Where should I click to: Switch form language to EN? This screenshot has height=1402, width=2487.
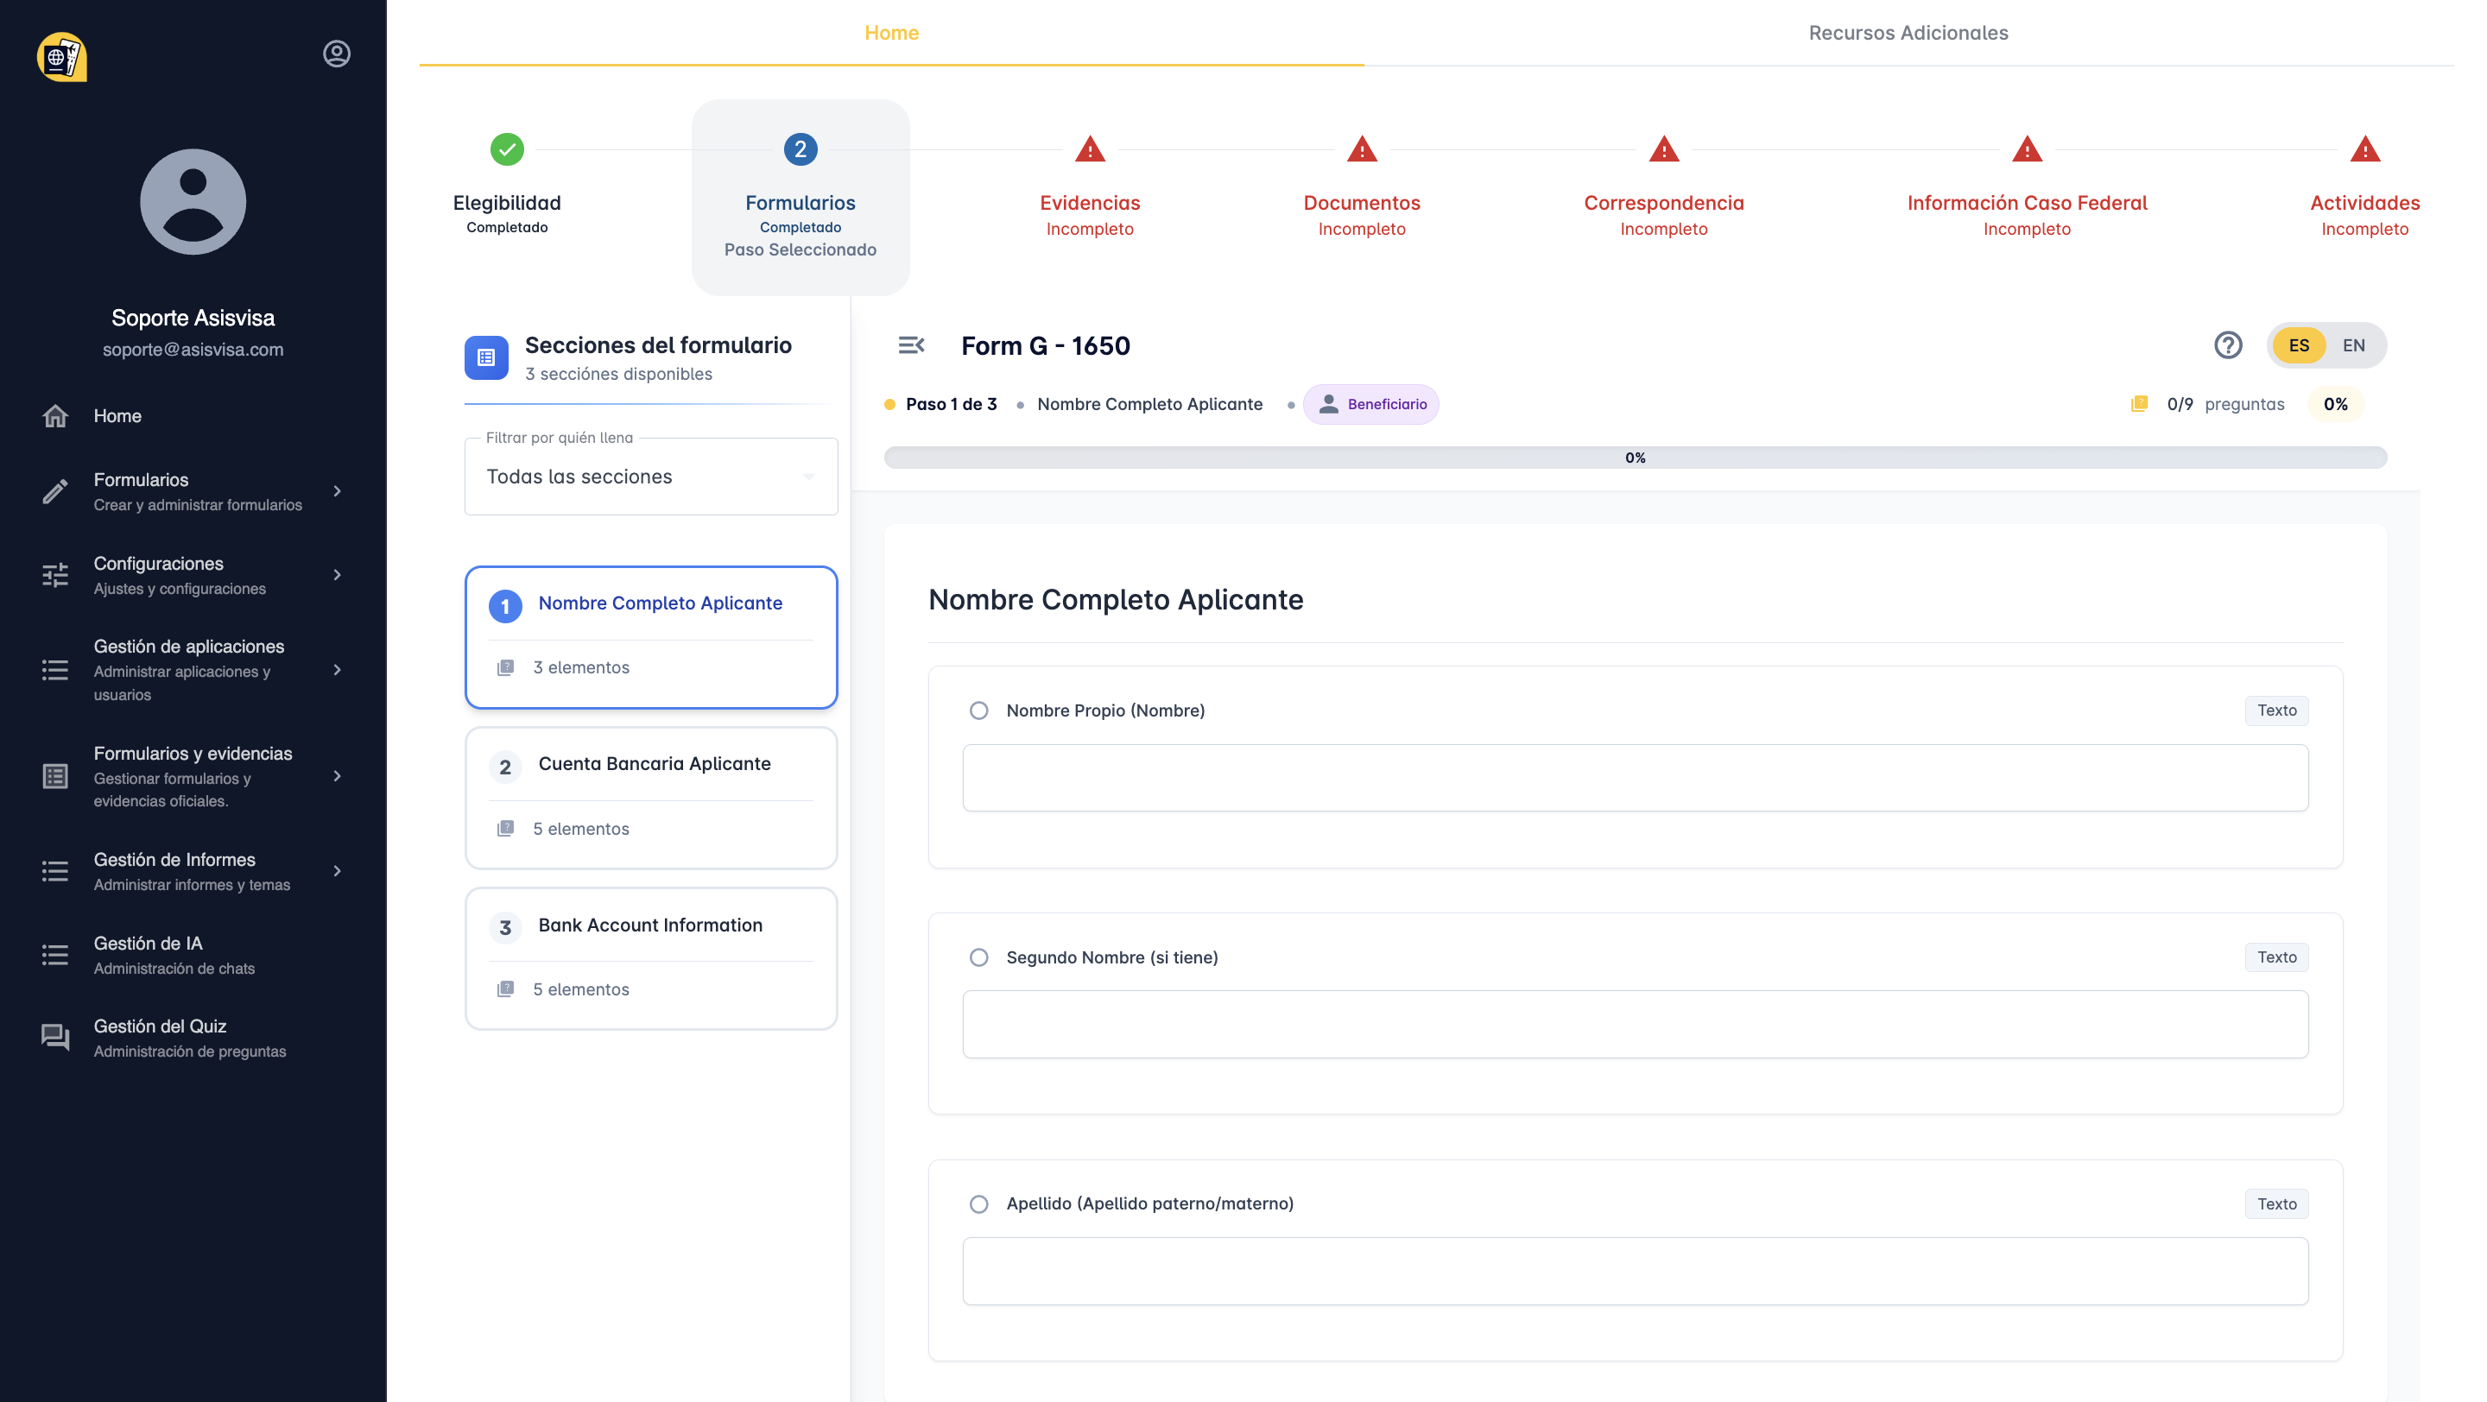[2353, 345]
